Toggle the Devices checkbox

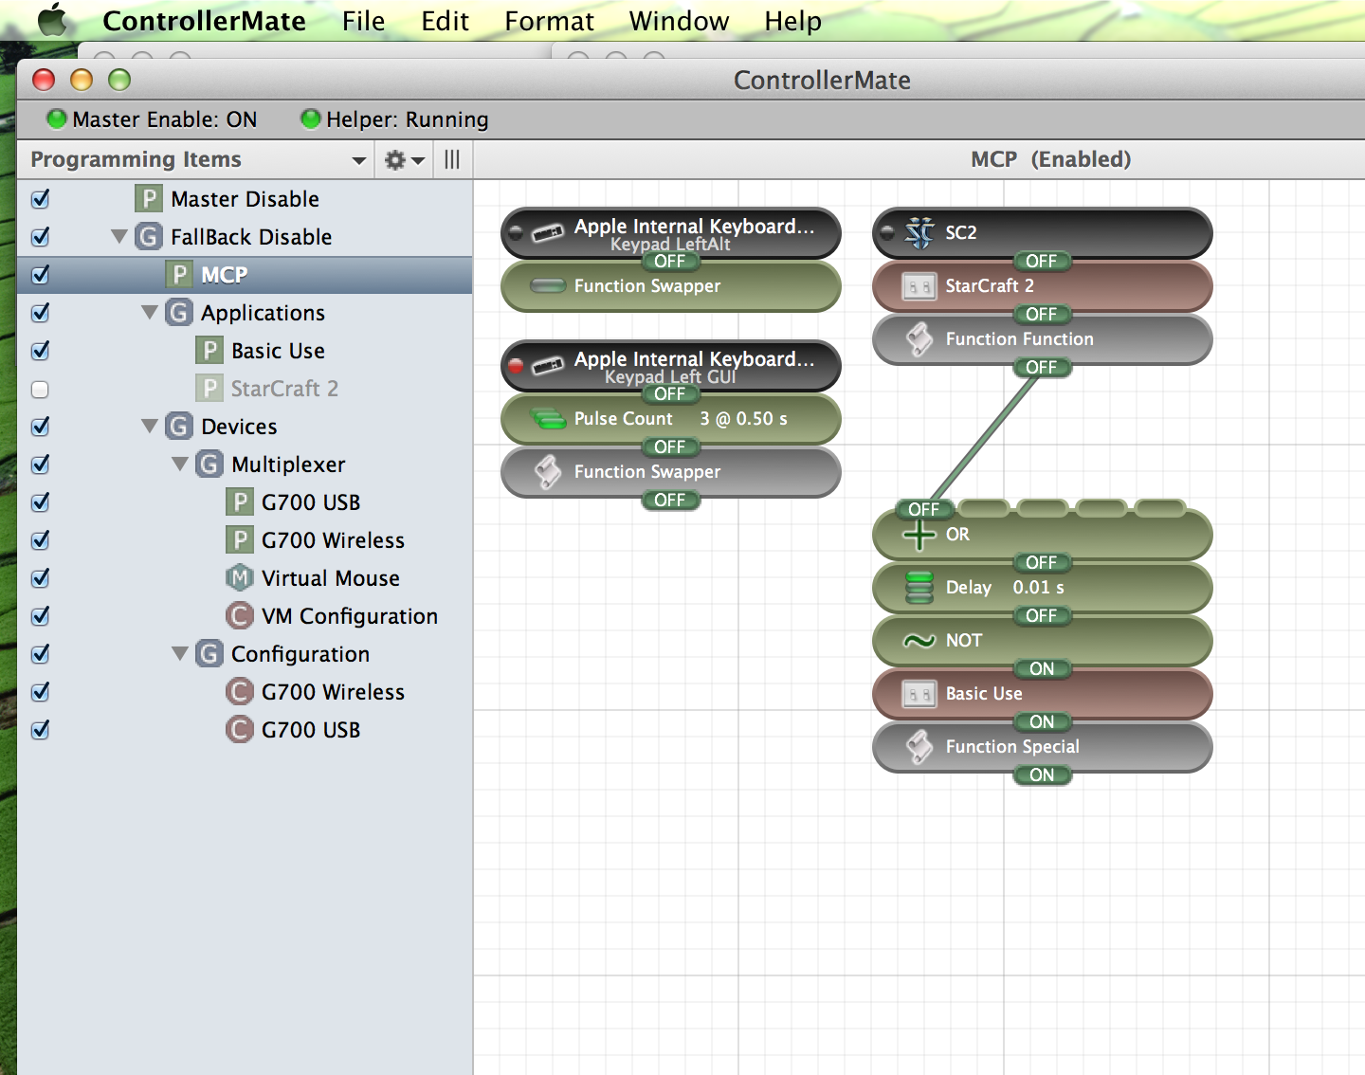point(40,427)
